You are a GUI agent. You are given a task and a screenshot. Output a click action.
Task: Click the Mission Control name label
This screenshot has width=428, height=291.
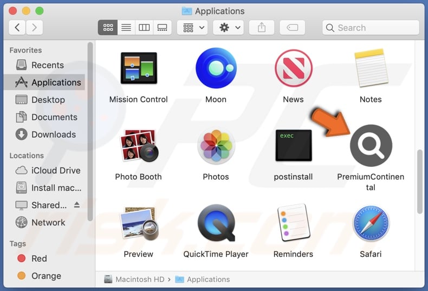[139, 99]
